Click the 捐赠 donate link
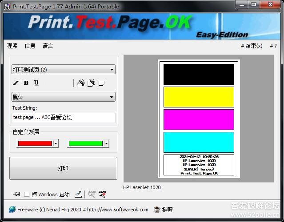The width and height of the screenshot is (284, 222). point(167,210)
